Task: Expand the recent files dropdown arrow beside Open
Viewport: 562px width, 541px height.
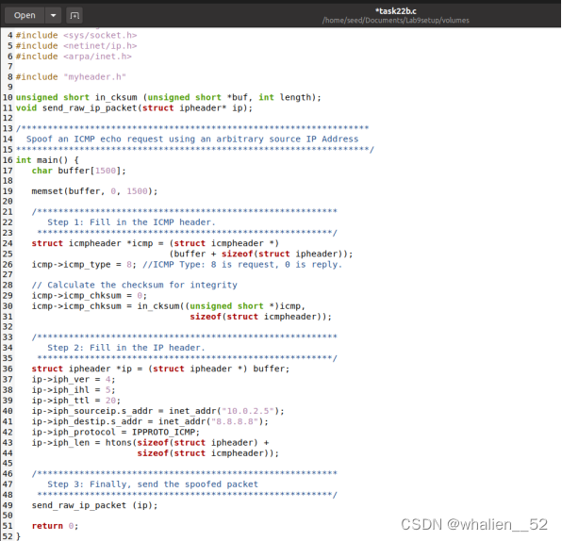Action: 54,15
